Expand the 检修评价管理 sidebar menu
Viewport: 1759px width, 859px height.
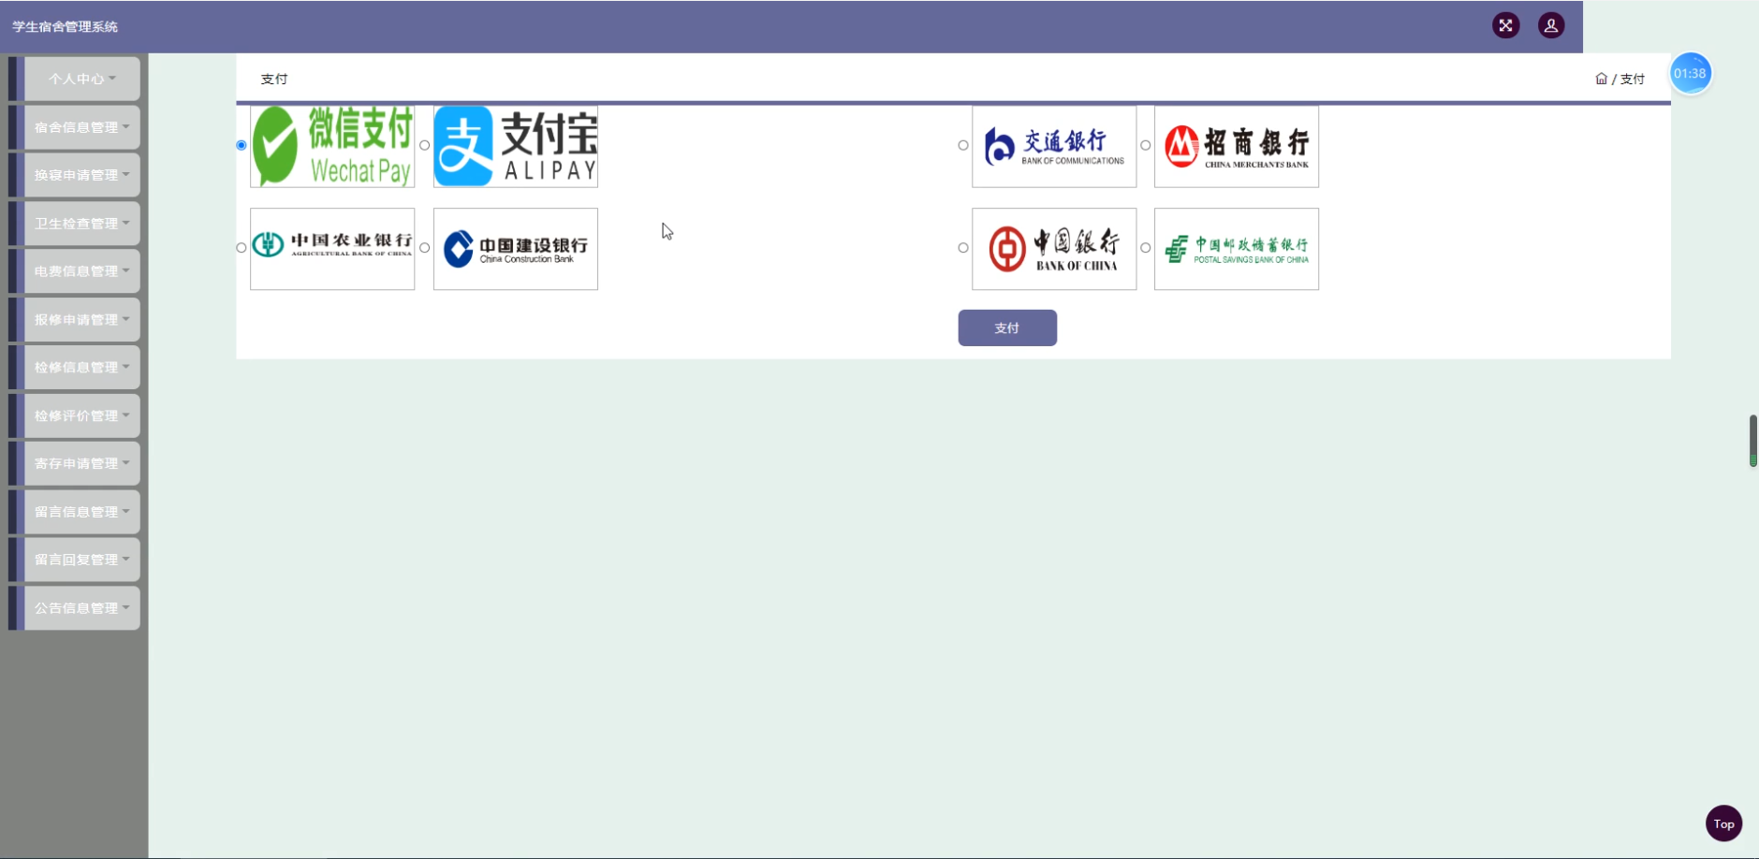tap(82, 415)
